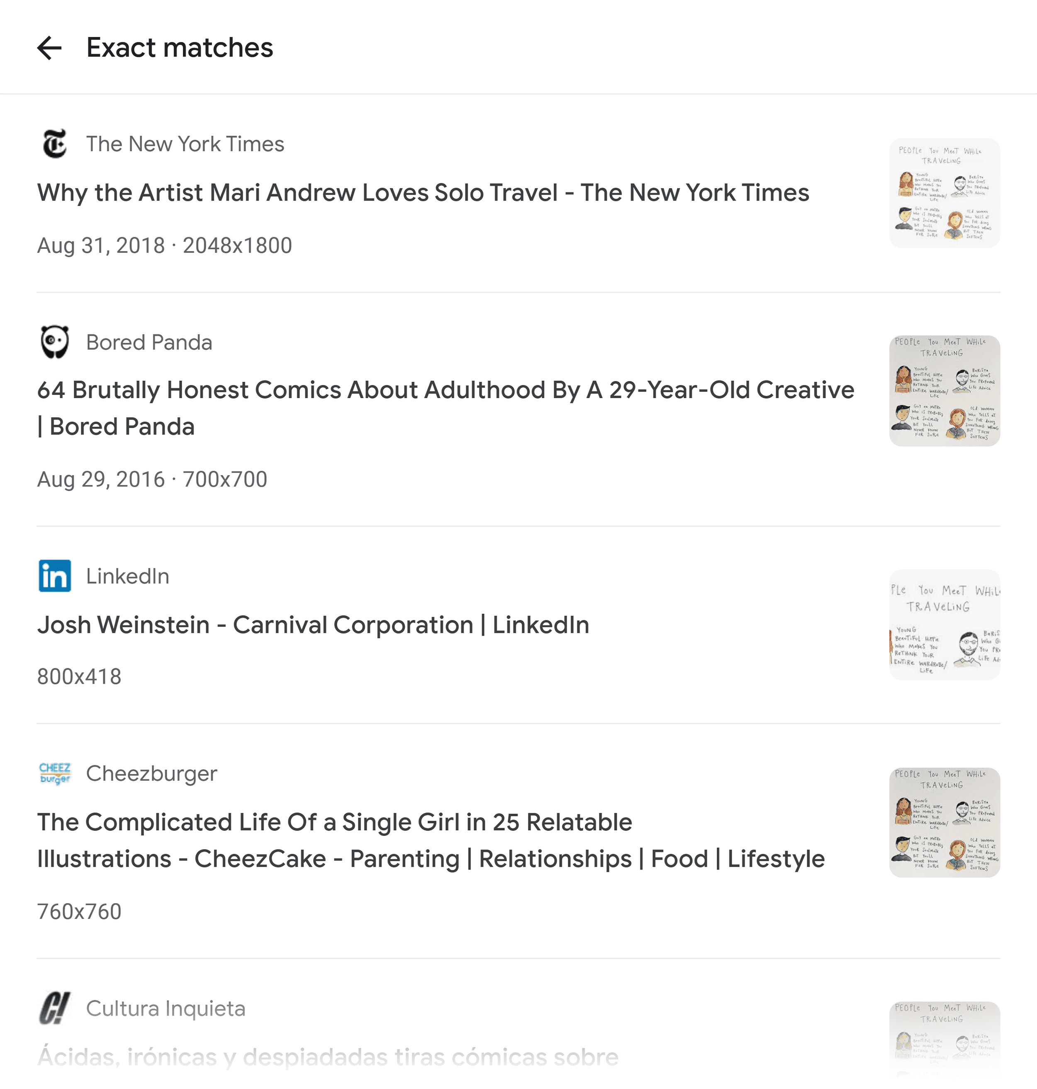Open the Ácidas, irónicas tiras cómicas result
Image resolution: width=1037 pixels, height=1089 pixels.
pyautogui.click(x=328, y=1057)
